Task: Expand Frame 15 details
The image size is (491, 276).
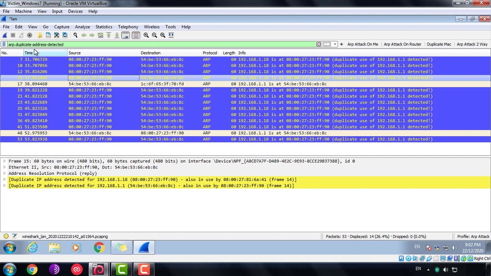Action: click(x=4, y=161)
